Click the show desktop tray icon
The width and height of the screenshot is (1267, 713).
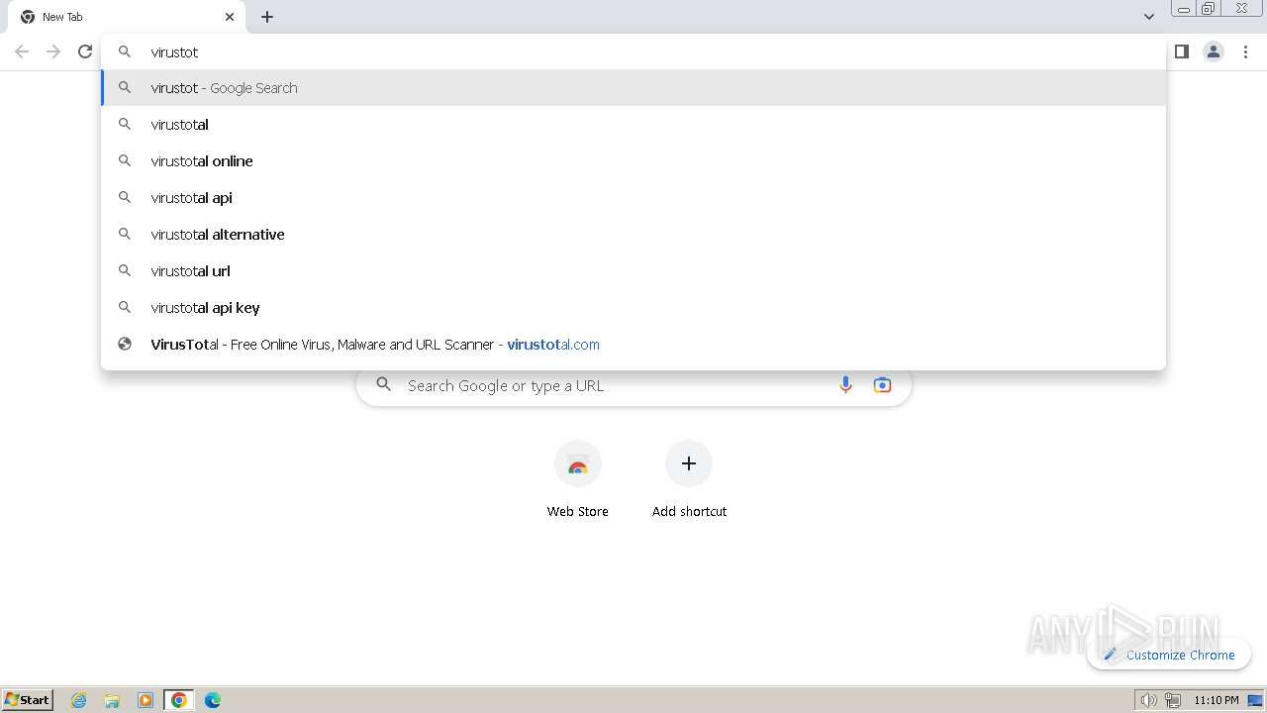click(x=1255, y=700)
